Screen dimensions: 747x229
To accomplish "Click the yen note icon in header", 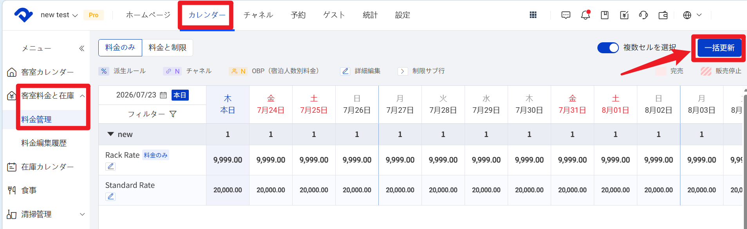I will 624,15.
